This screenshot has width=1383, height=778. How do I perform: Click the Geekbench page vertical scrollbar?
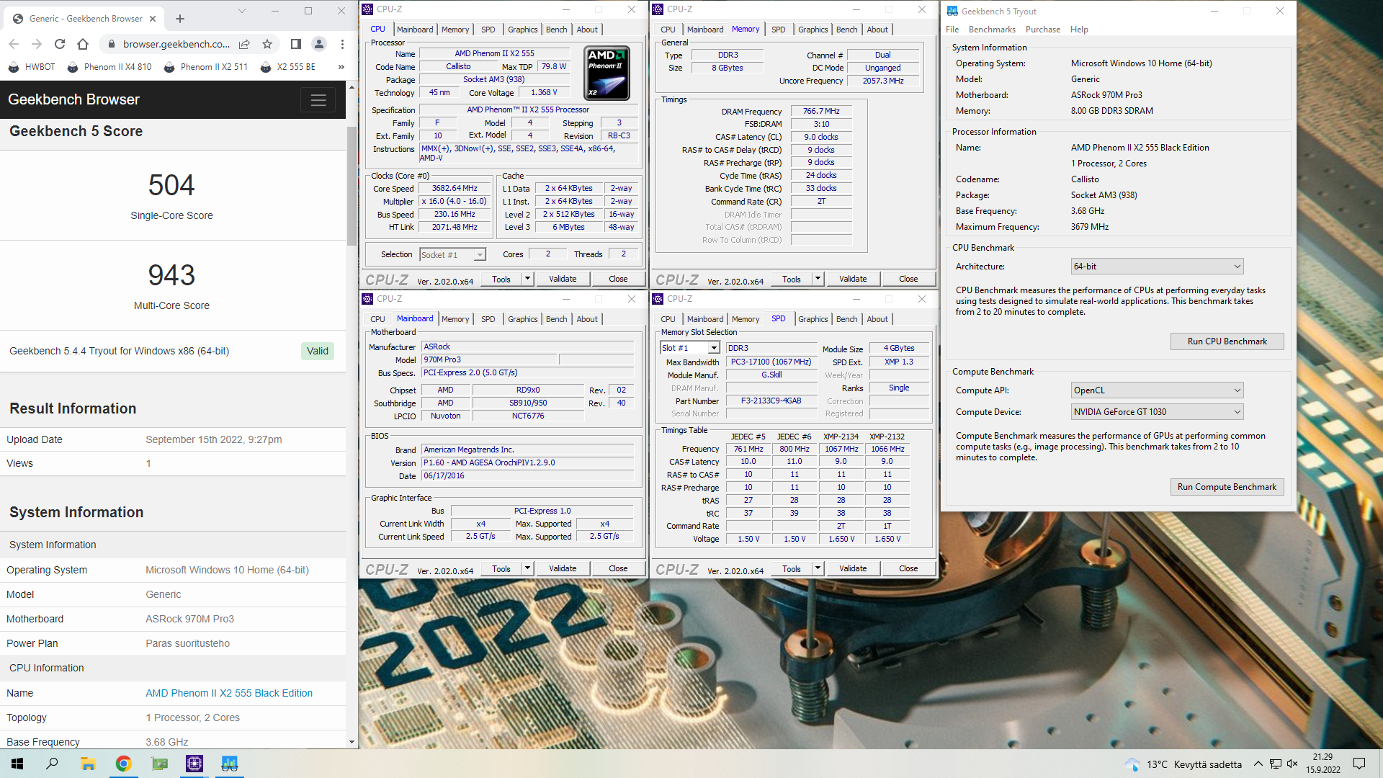pyautogui.click(x=352, y=185)
